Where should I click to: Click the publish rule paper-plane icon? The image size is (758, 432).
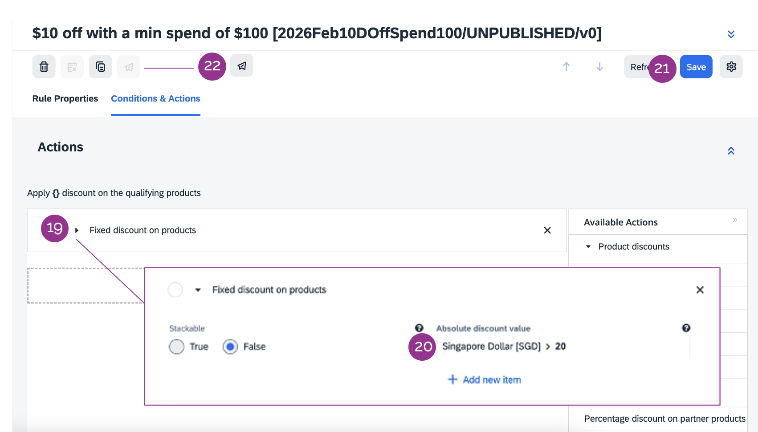(242, 66)
